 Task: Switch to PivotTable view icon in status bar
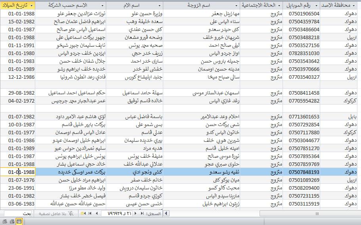pyautogui.click(x=12, y=221)
